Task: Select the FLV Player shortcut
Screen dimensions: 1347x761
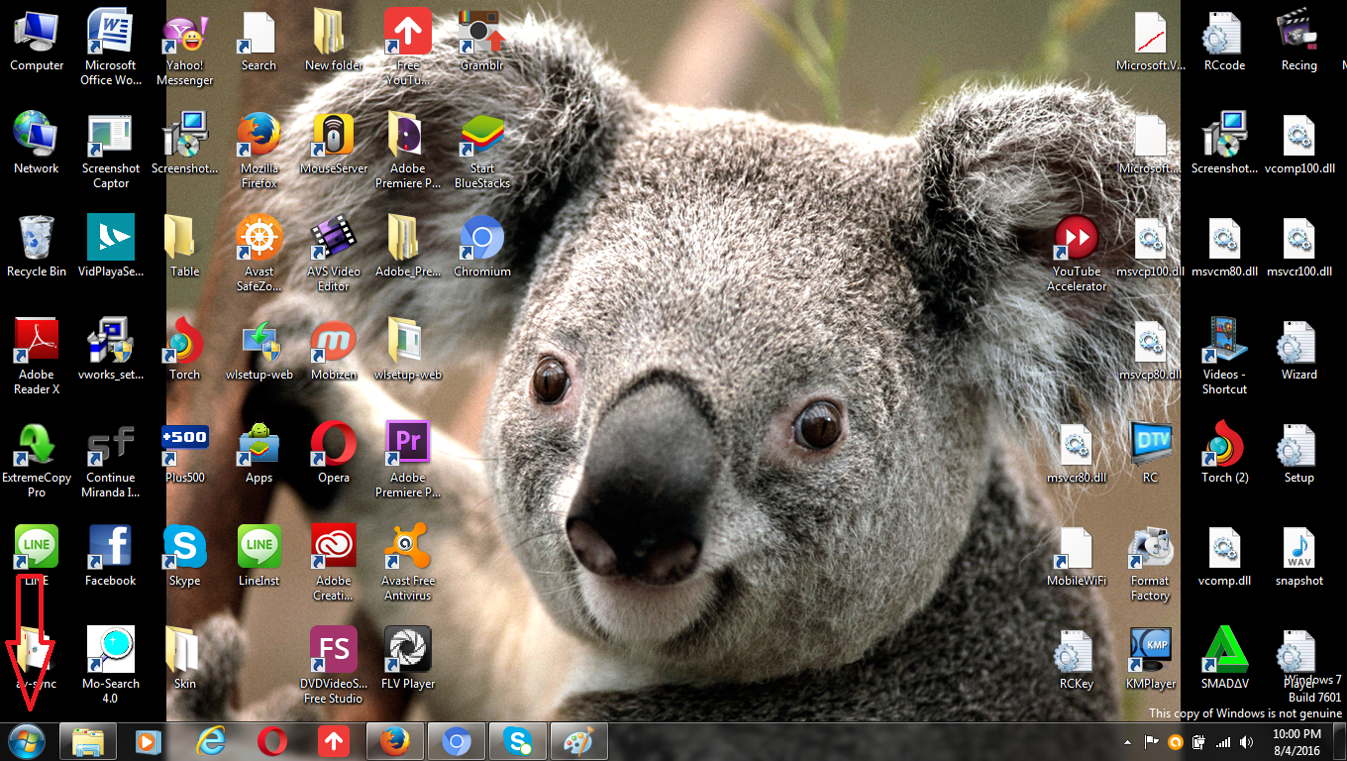Action: [x=408, y=660]
